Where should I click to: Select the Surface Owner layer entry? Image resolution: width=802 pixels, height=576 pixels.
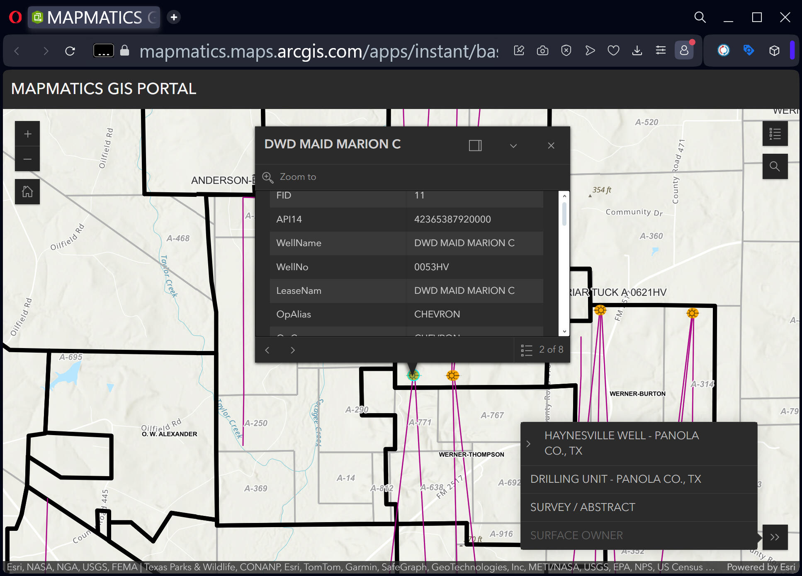click(576, 535)
